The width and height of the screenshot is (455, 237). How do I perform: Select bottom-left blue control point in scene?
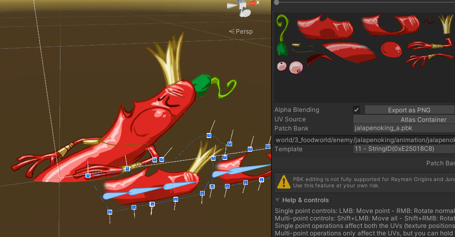(x=110, y=212)
